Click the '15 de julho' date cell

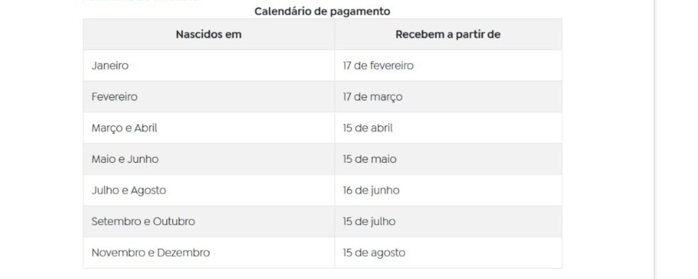click(x=448, y=221)
